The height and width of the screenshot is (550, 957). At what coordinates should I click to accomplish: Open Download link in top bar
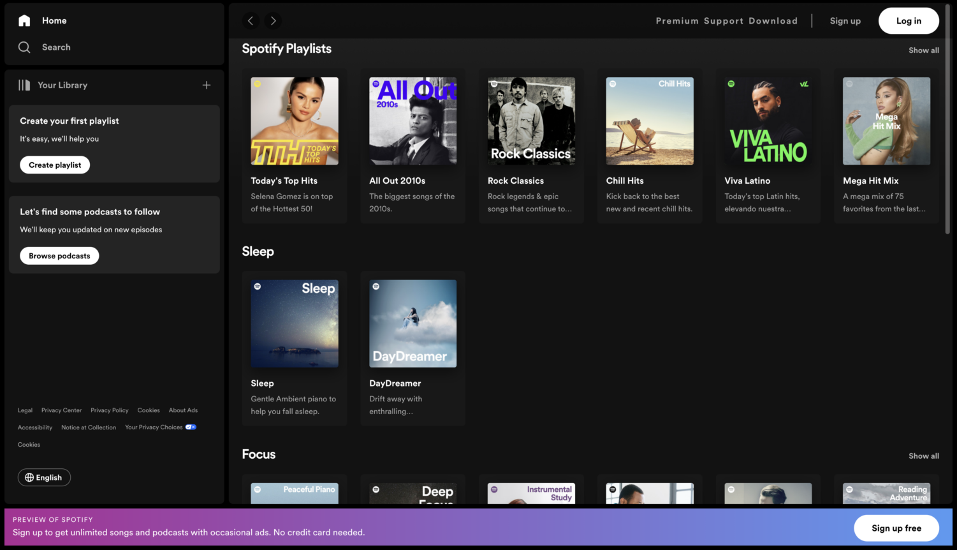[x=773, y=21]
